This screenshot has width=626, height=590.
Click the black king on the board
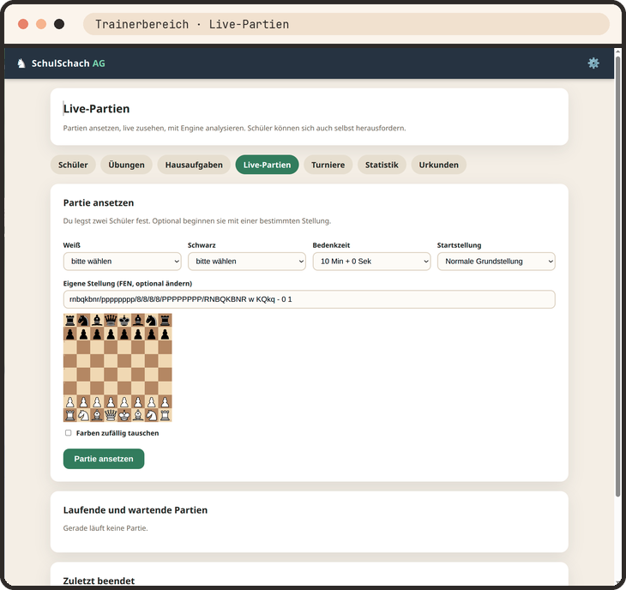pyautogui.click(x=124, y=320)
